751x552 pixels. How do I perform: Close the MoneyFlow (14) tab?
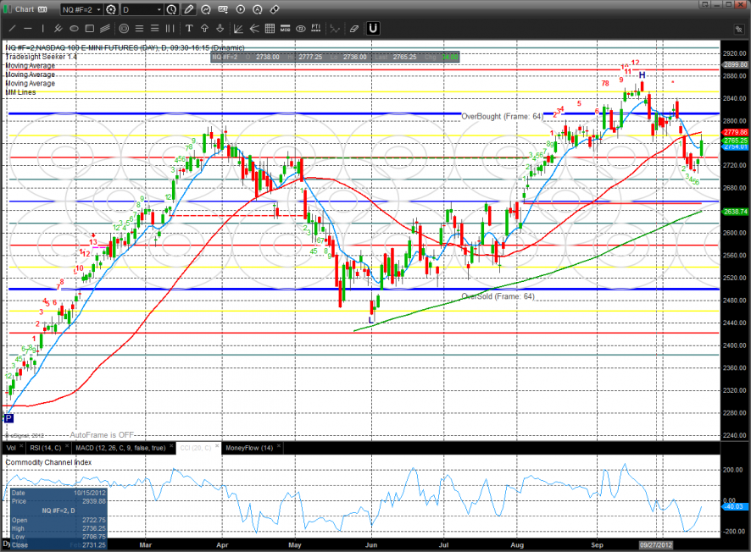(x=278, y=446)
